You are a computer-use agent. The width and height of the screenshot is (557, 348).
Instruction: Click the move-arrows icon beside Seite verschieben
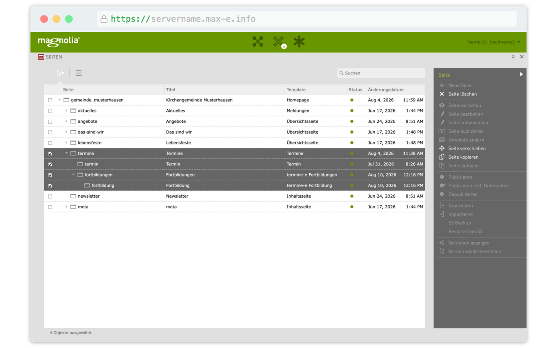tap(442, 148)
